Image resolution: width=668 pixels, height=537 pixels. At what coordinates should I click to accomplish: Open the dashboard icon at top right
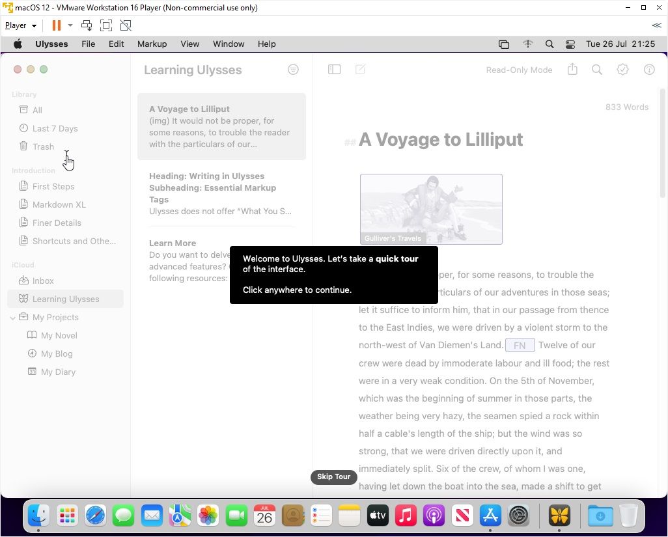point(648,70)
